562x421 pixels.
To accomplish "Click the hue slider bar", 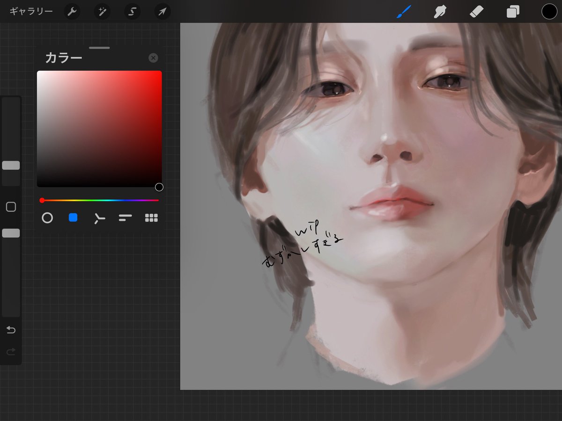I will pos(99,200).
